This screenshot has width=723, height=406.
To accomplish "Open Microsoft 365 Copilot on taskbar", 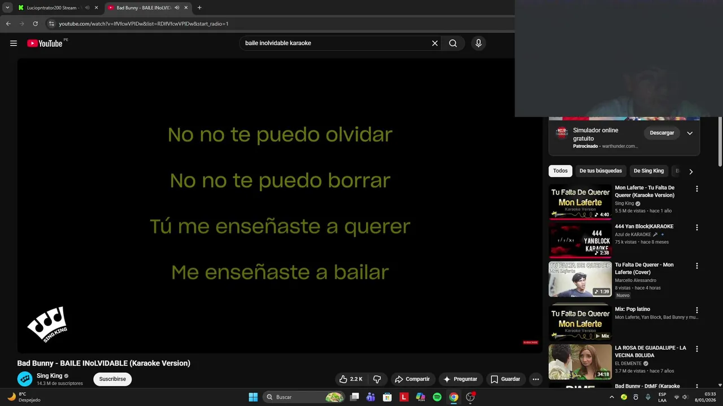I will pyautogui.click(x=420, y=397).
